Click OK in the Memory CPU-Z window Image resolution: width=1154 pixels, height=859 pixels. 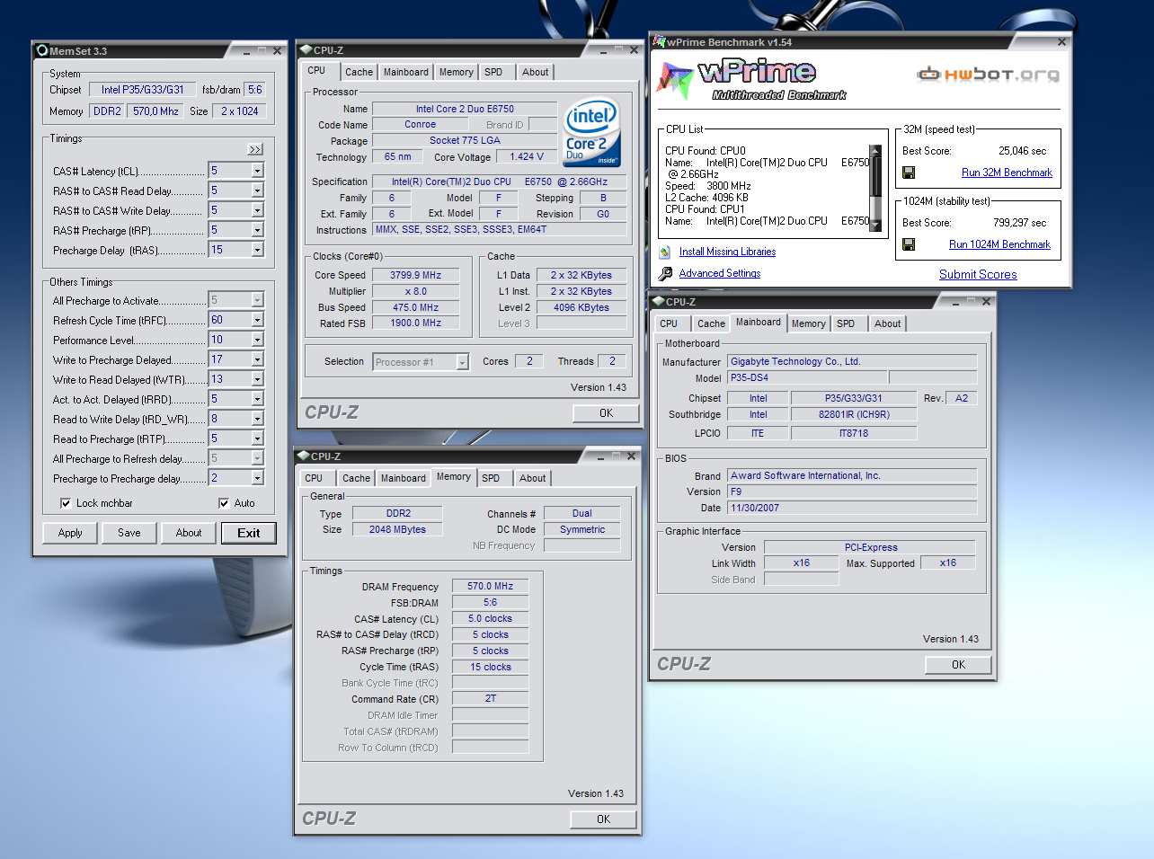pos(603,819)
